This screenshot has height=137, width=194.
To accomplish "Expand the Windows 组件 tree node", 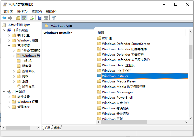I will click(x=14, y=56).
